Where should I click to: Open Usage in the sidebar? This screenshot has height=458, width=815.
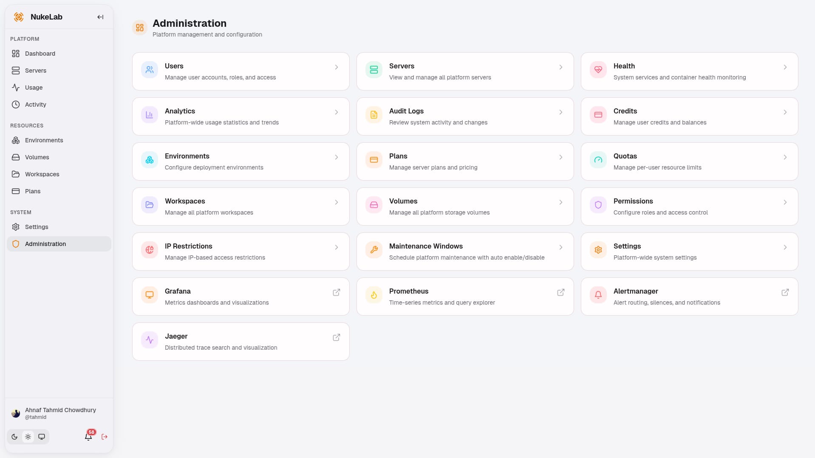pos(59,88)
